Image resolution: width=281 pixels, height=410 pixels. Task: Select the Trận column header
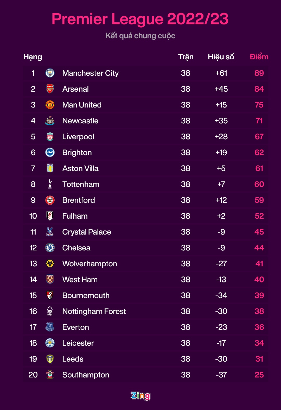pyautogui.click(x=186, y=57)
